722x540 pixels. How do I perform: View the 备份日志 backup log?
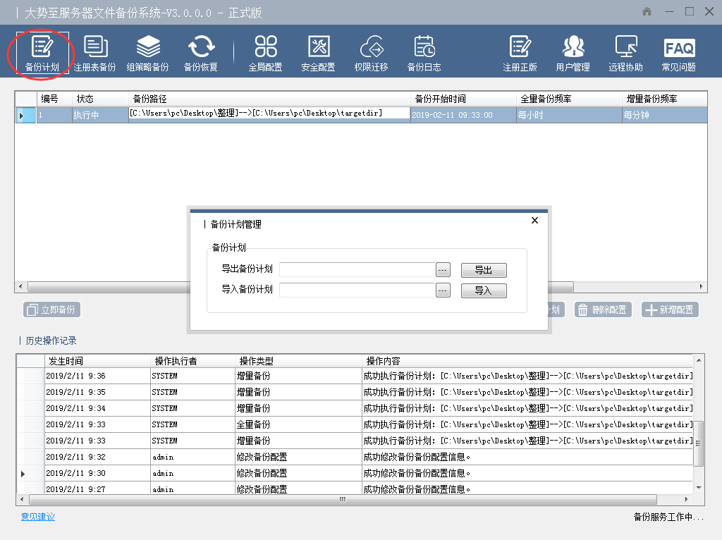tap(424, 54)
